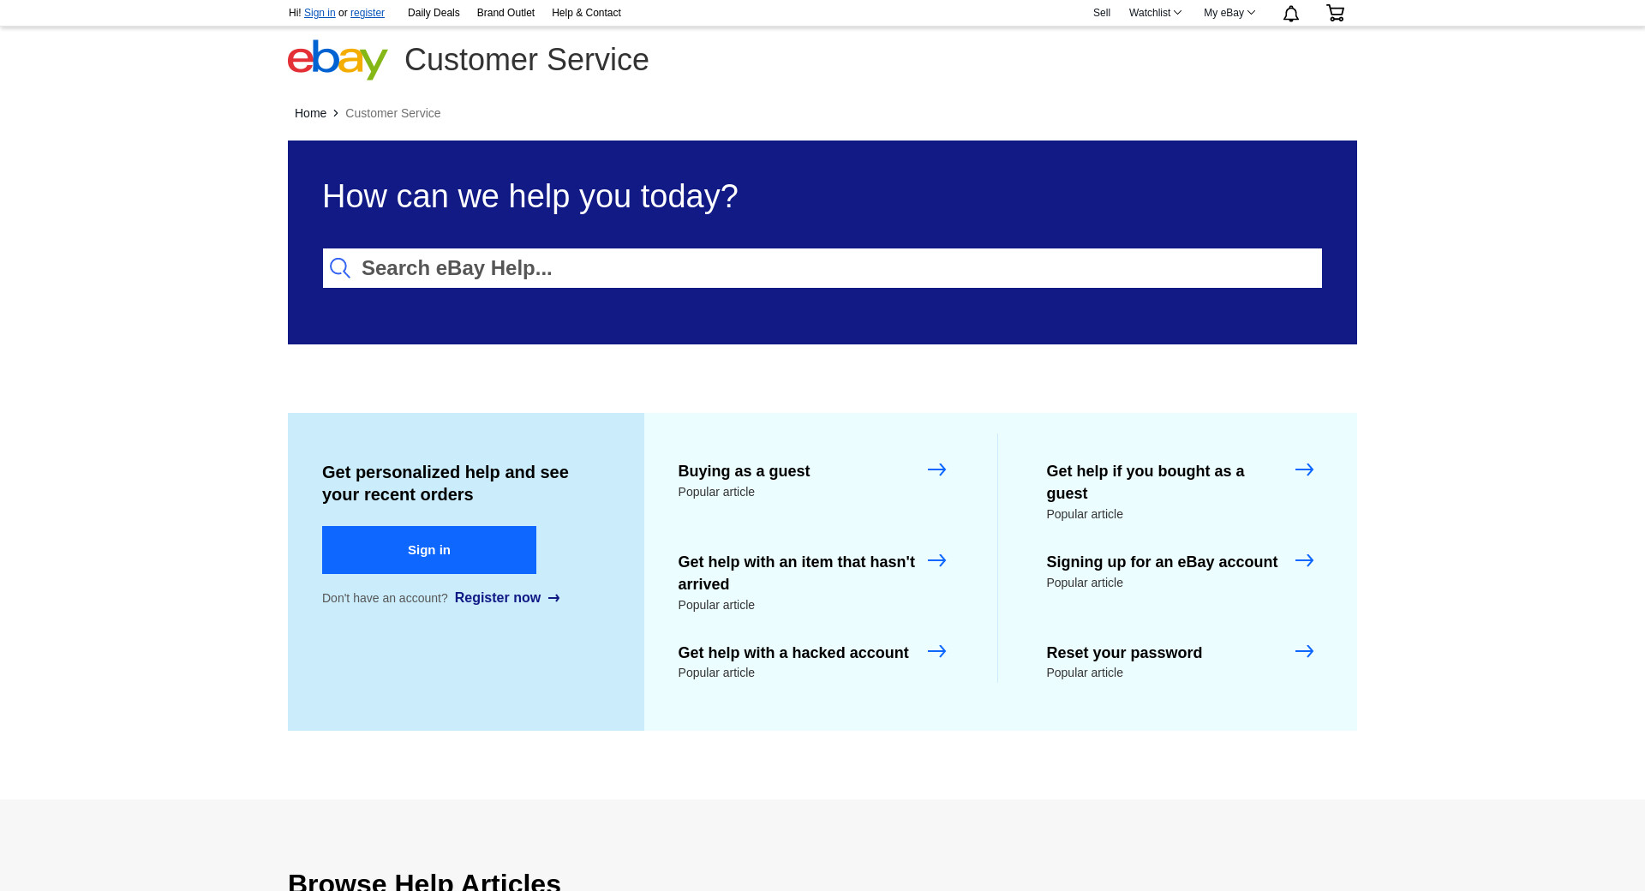
Task: Open Get help with a hacked account
Action: pyautogui.click(x=793, y=653)
